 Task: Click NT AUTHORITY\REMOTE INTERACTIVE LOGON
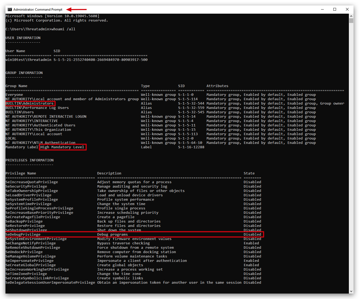[x=46, y=117]
